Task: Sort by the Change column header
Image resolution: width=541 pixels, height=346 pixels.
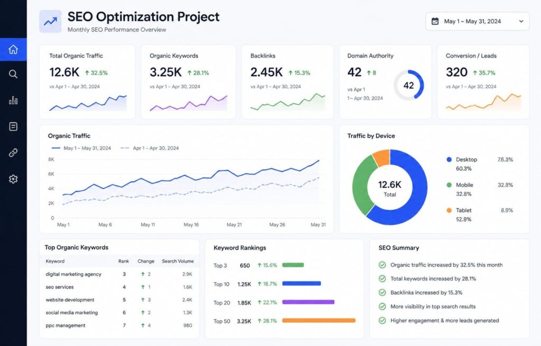Action: [146, 261]
